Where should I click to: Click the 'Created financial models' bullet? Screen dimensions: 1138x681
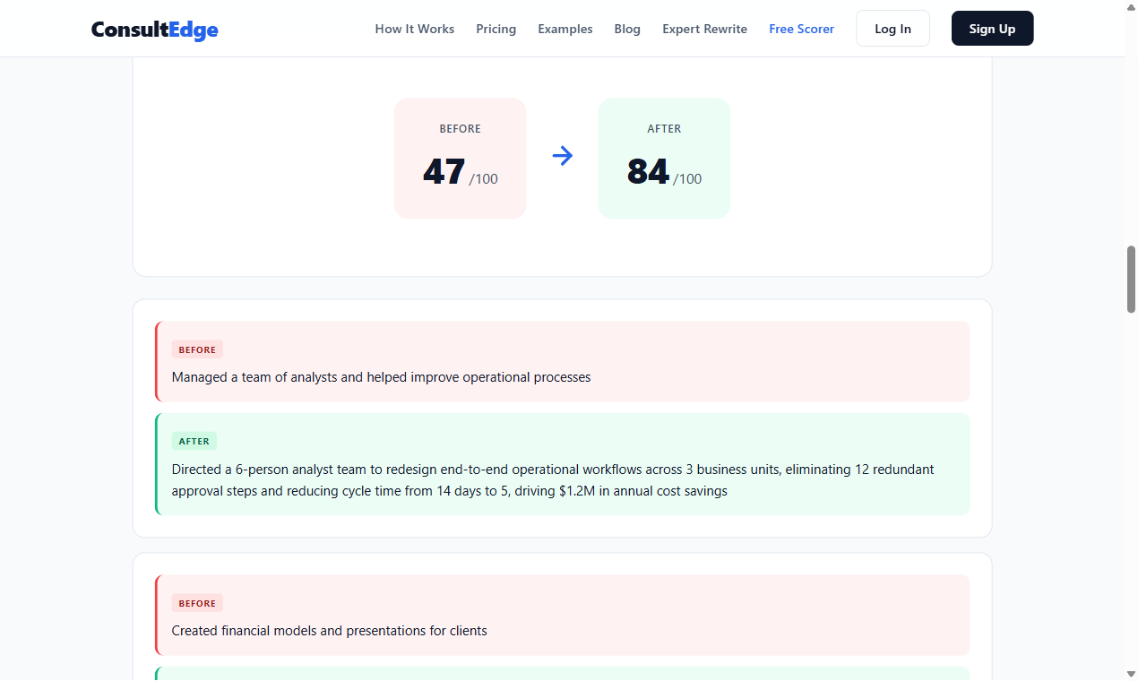click(x=329, y=631)
